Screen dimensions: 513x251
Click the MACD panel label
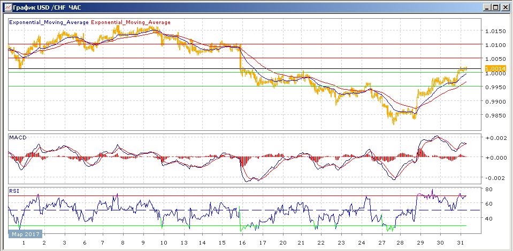tap(18, 138)
